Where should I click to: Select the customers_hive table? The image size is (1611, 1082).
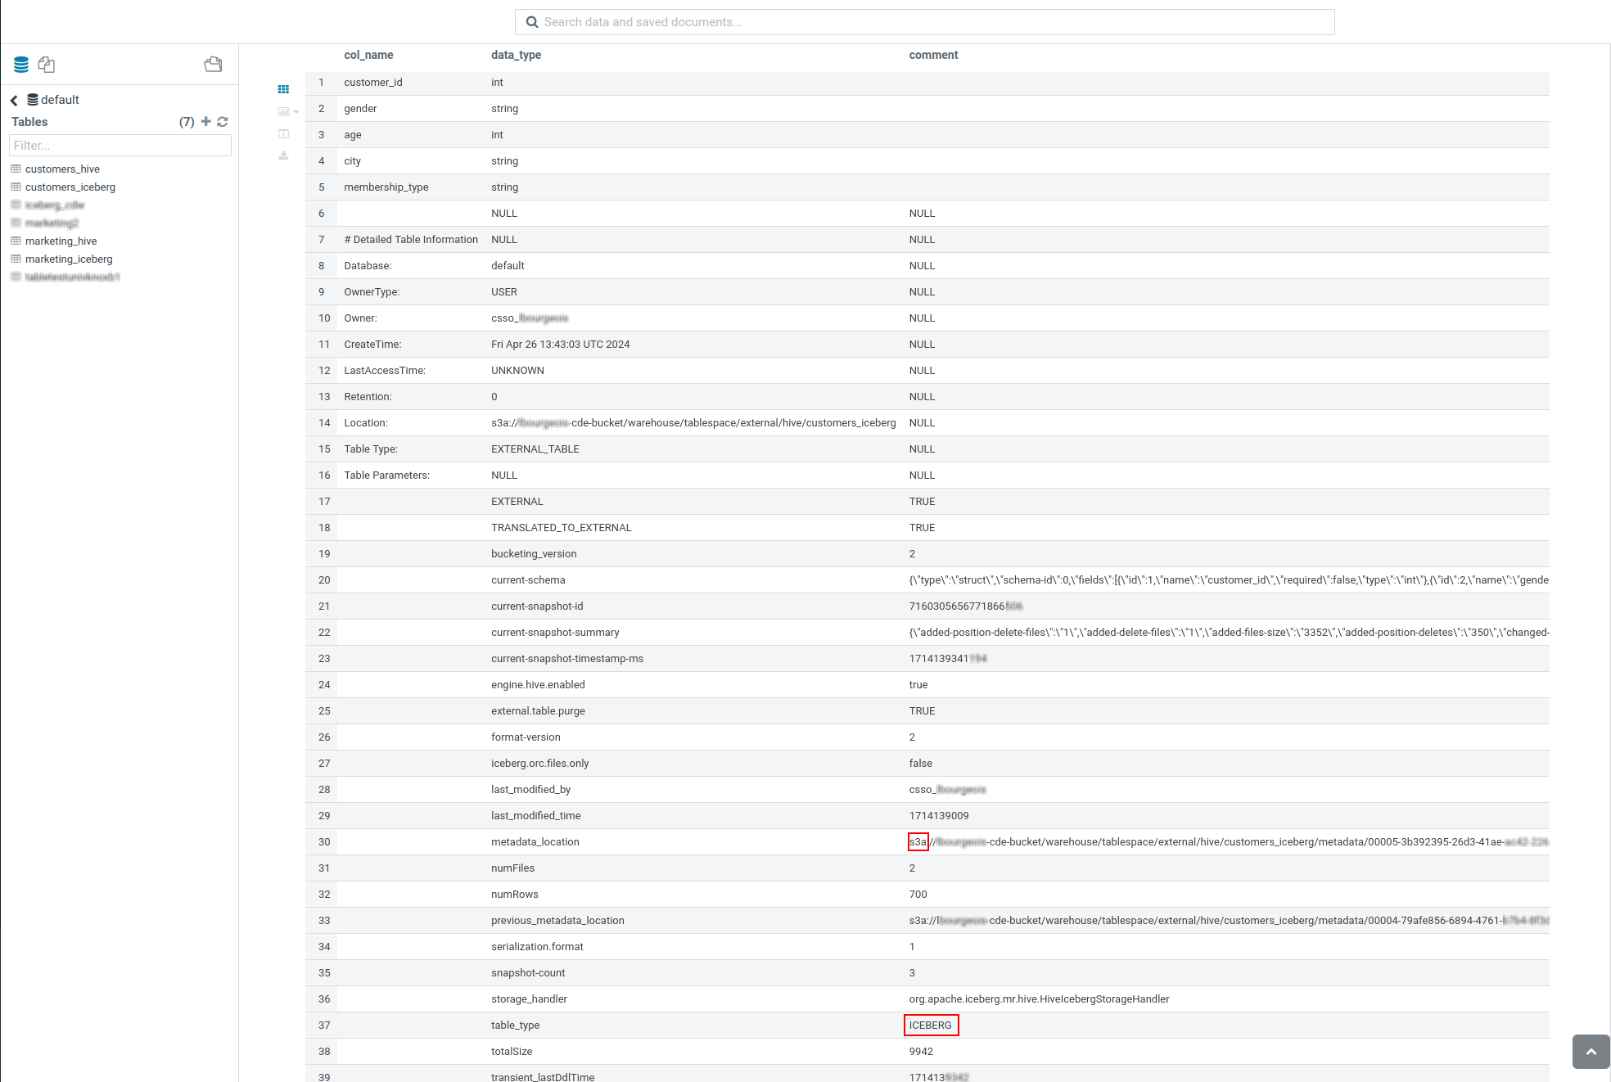[62, 169]
